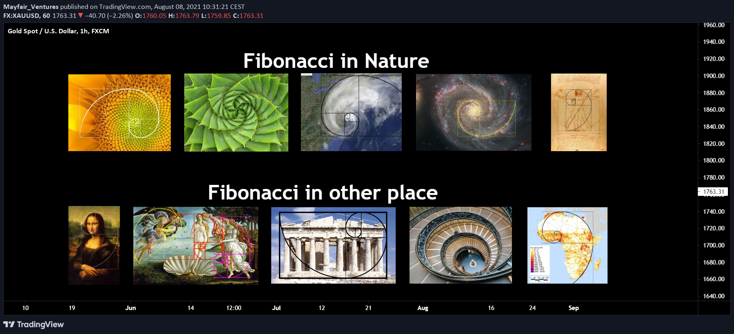Click the Jun label on time axis
The image size is (734, 334).
click(131, 308)
